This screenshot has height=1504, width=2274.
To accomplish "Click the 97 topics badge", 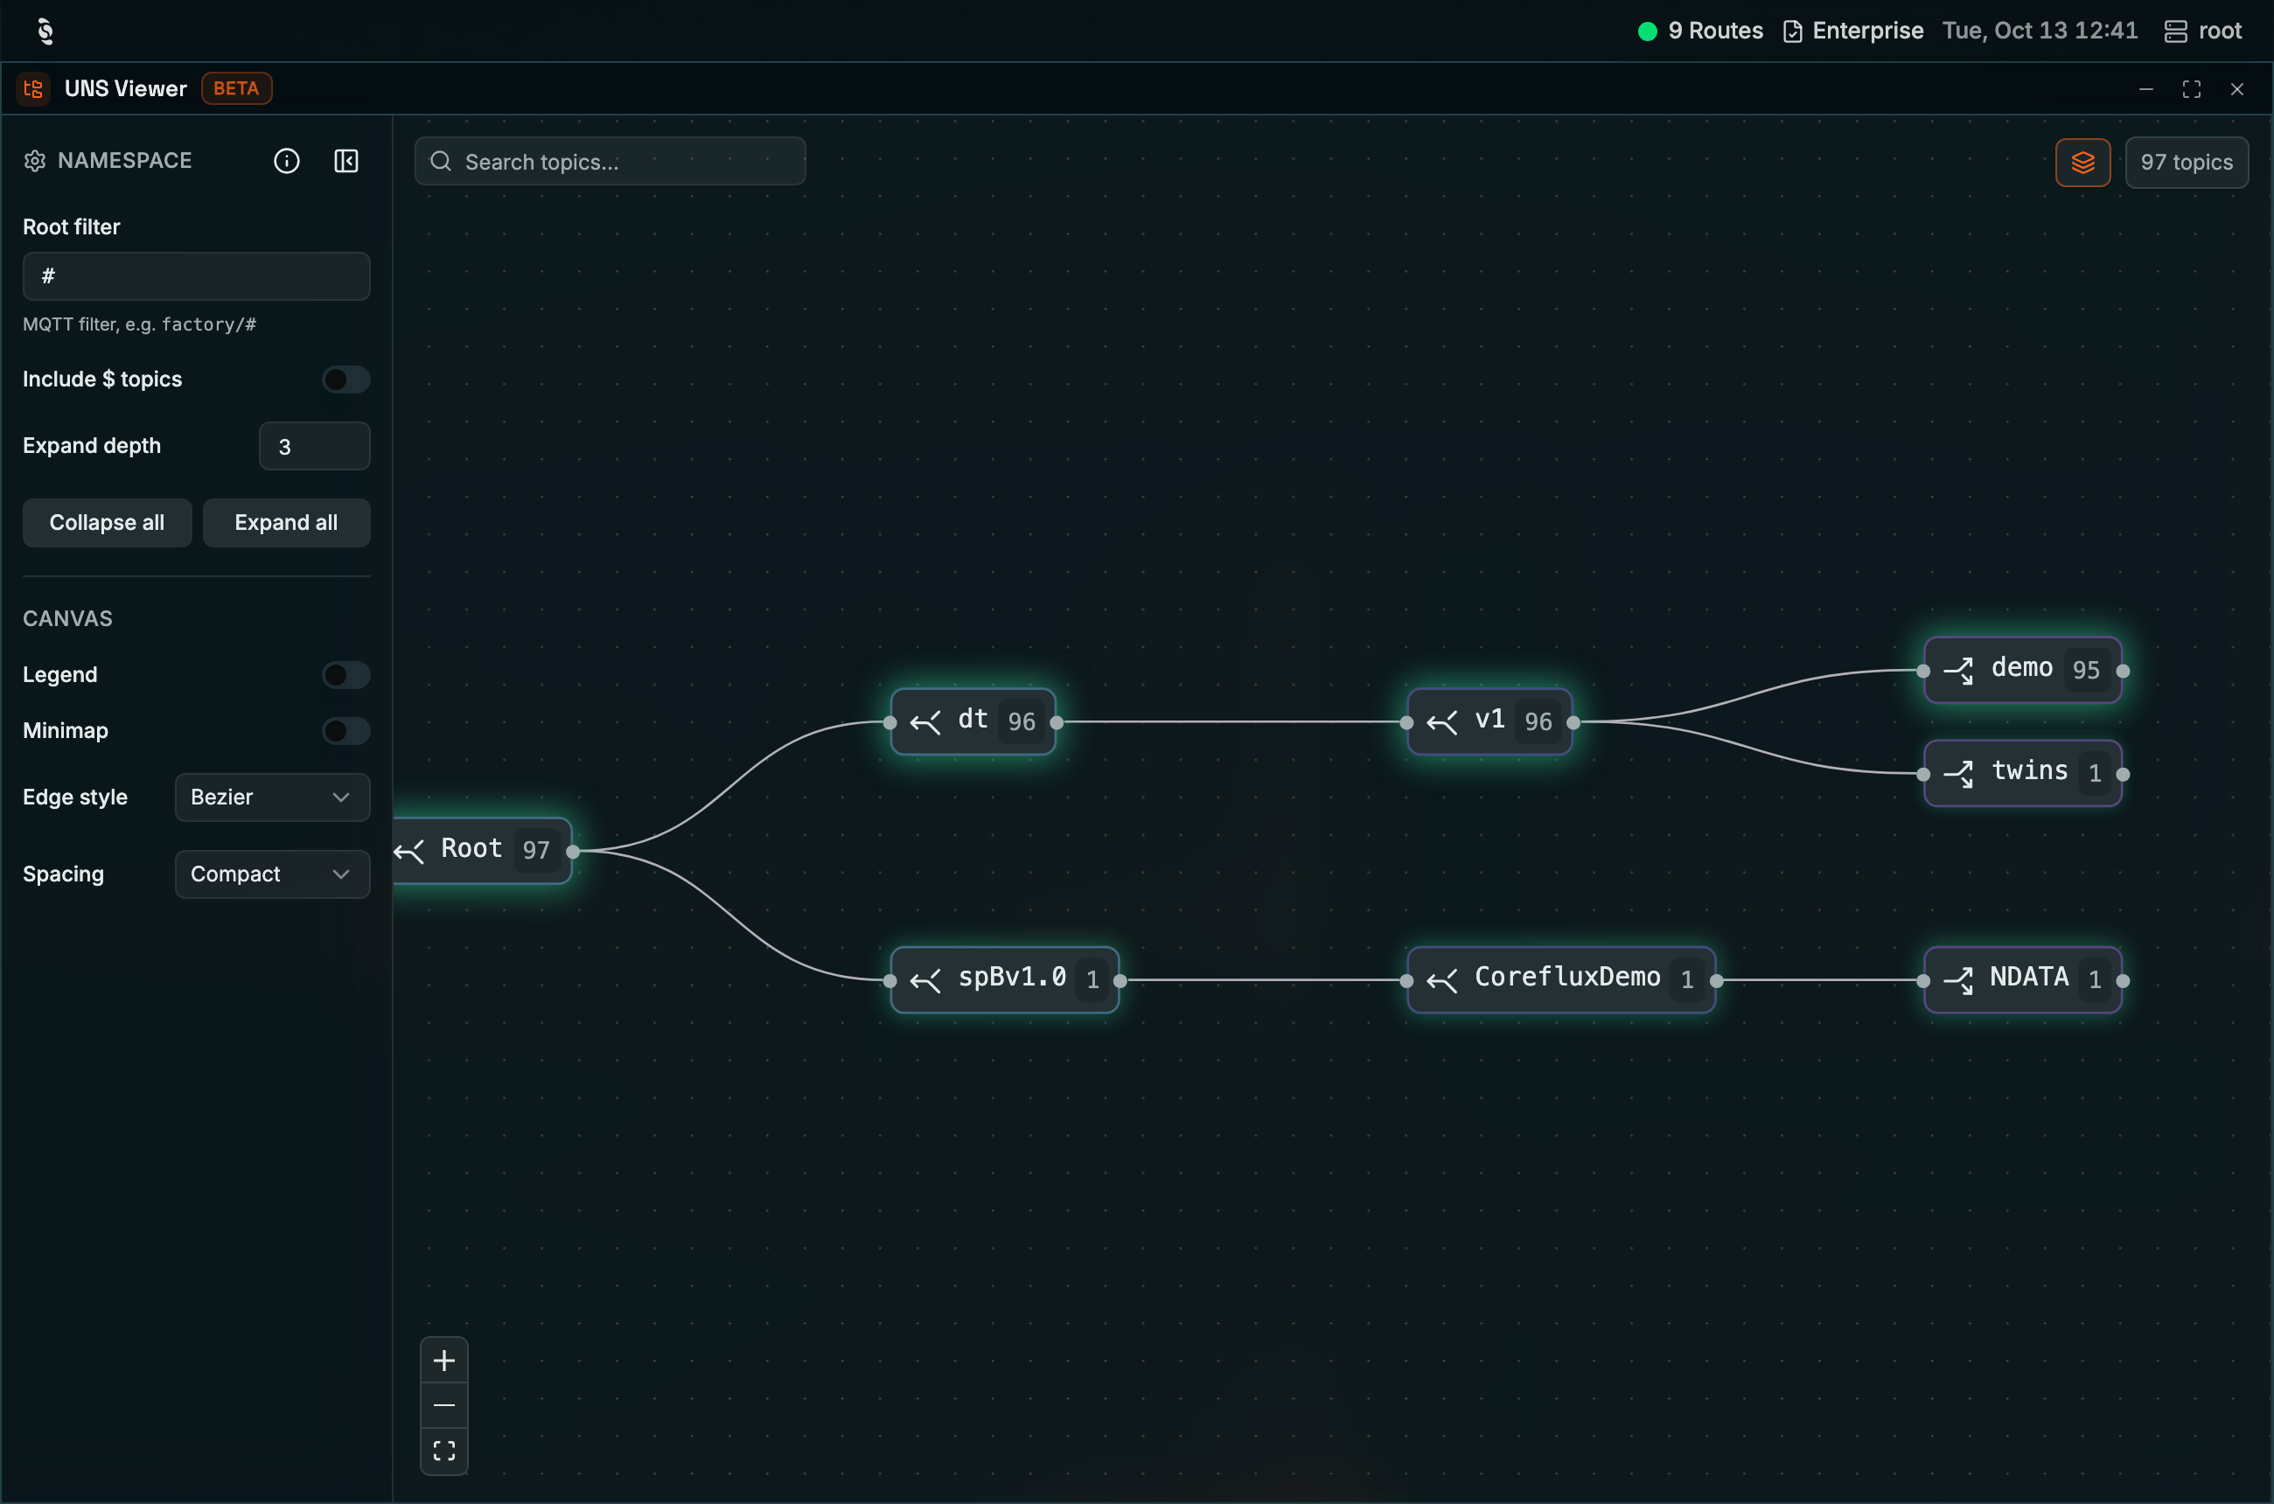I will click(2186, 162).
